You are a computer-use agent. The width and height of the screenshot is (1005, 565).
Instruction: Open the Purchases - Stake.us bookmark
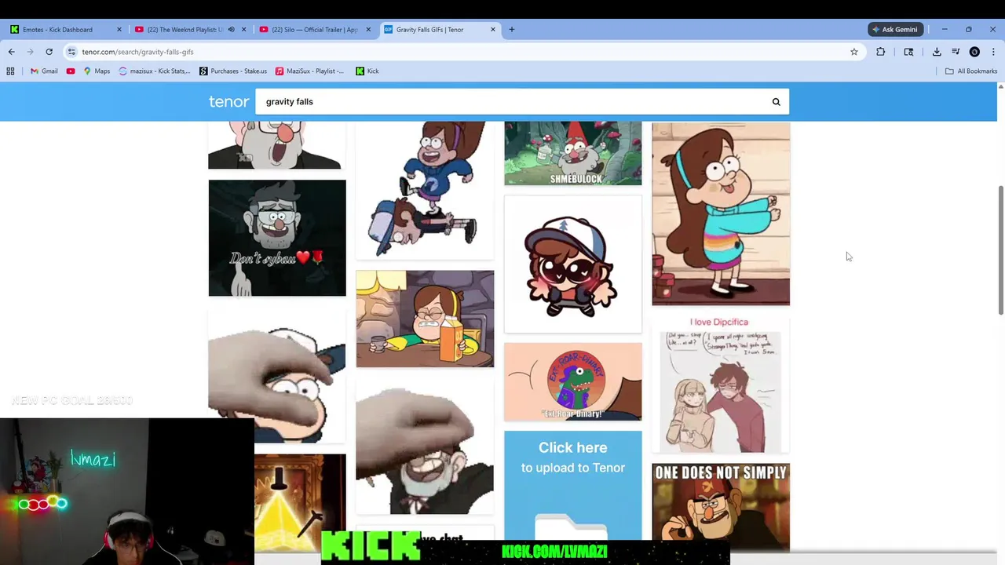click(x=233, y=71)
